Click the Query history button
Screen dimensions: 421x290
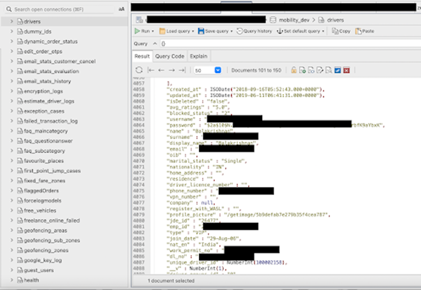[254, 31]
